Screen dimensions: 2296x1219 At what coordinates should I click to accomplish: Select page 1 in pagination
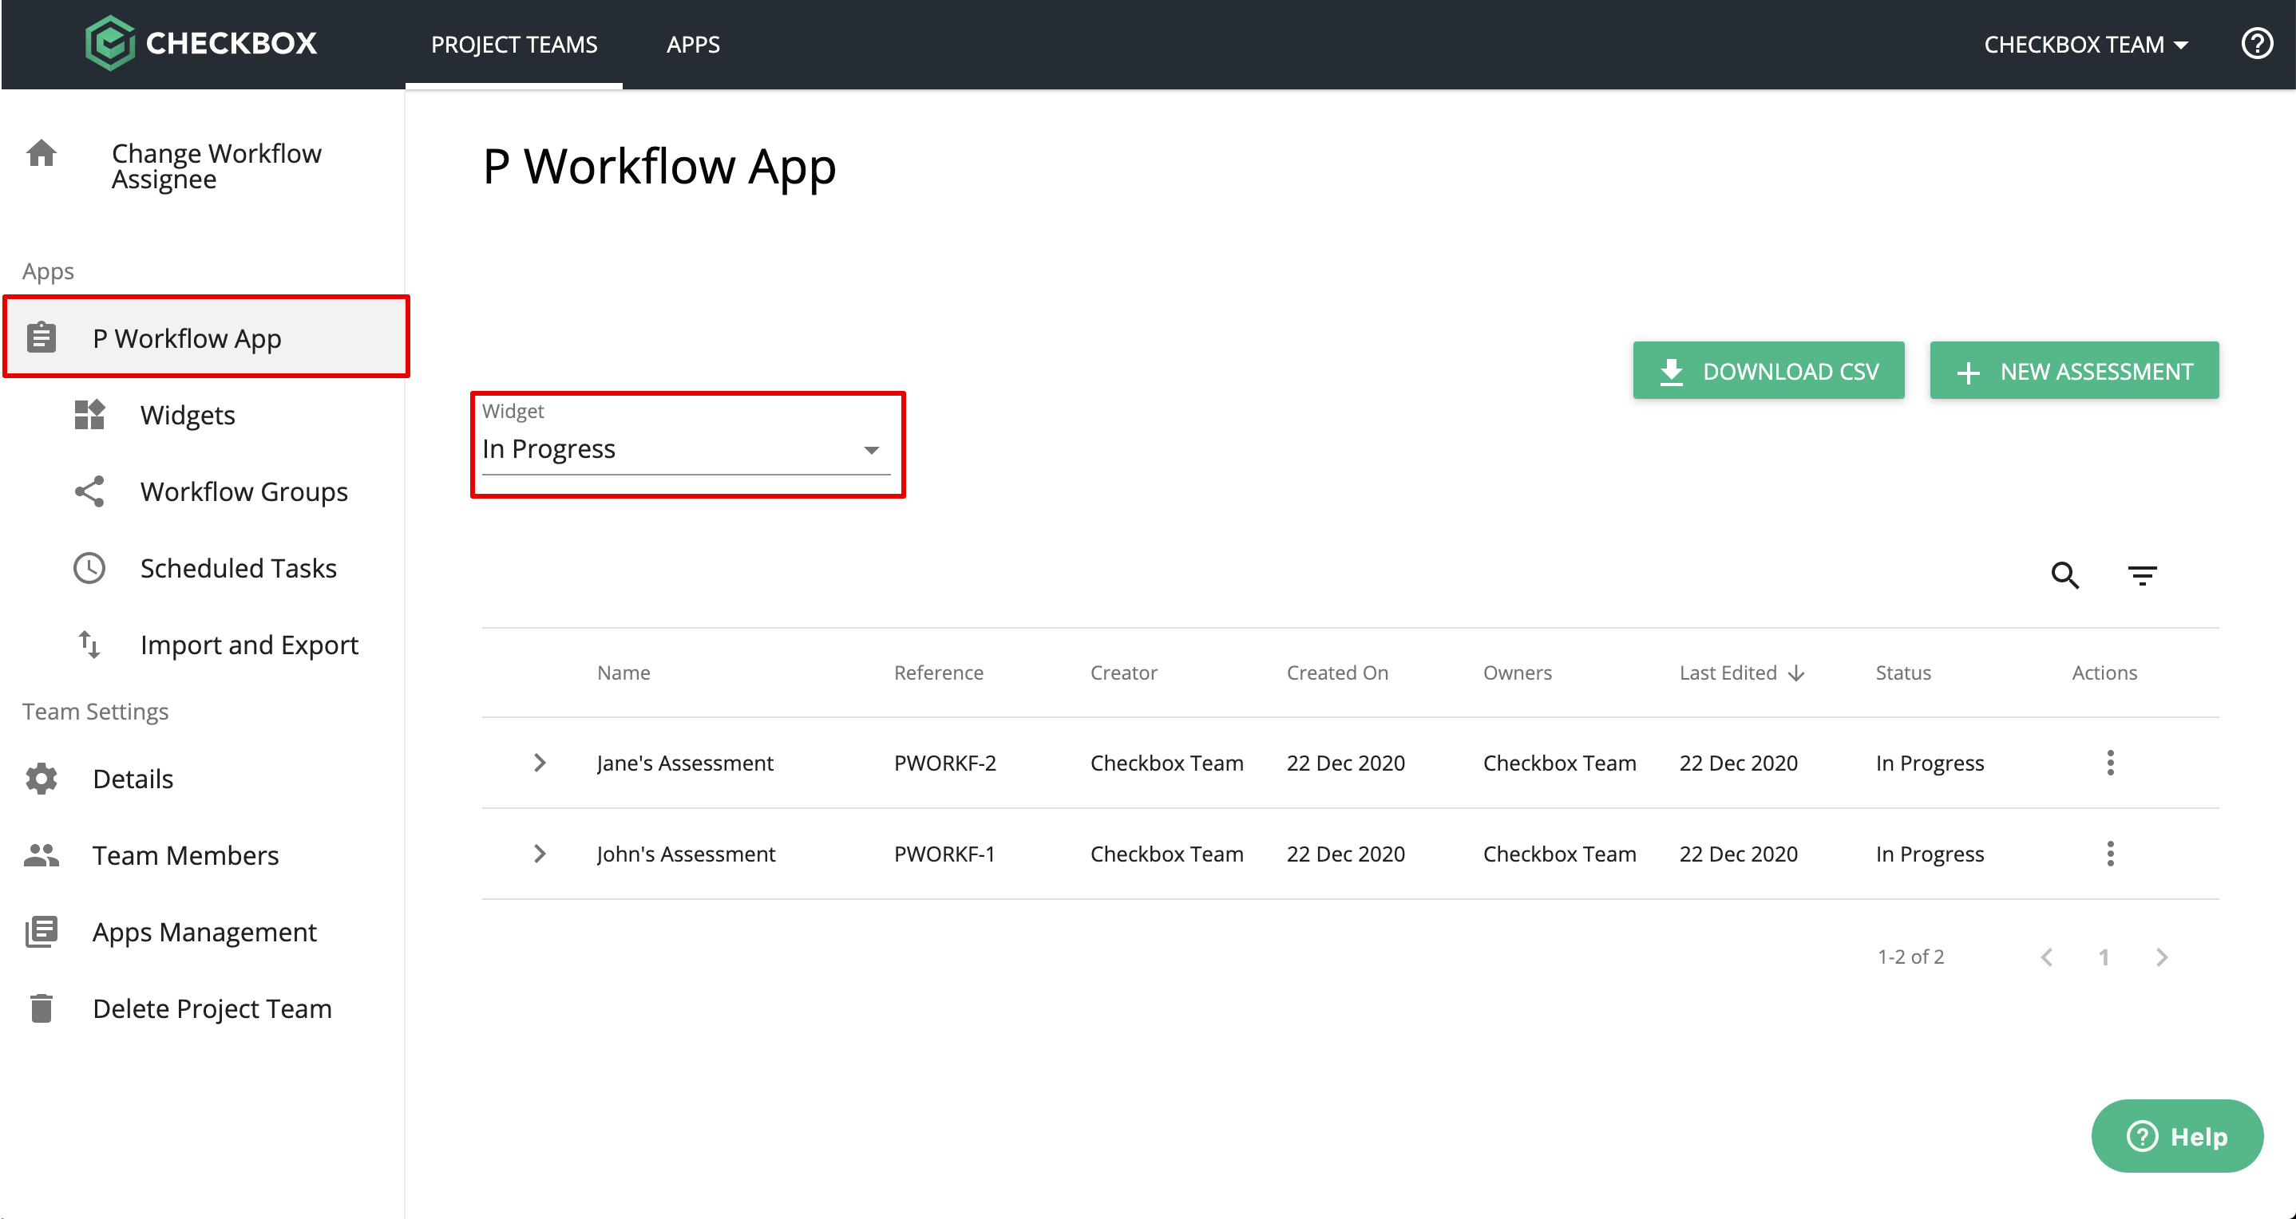pos(2104,957)
